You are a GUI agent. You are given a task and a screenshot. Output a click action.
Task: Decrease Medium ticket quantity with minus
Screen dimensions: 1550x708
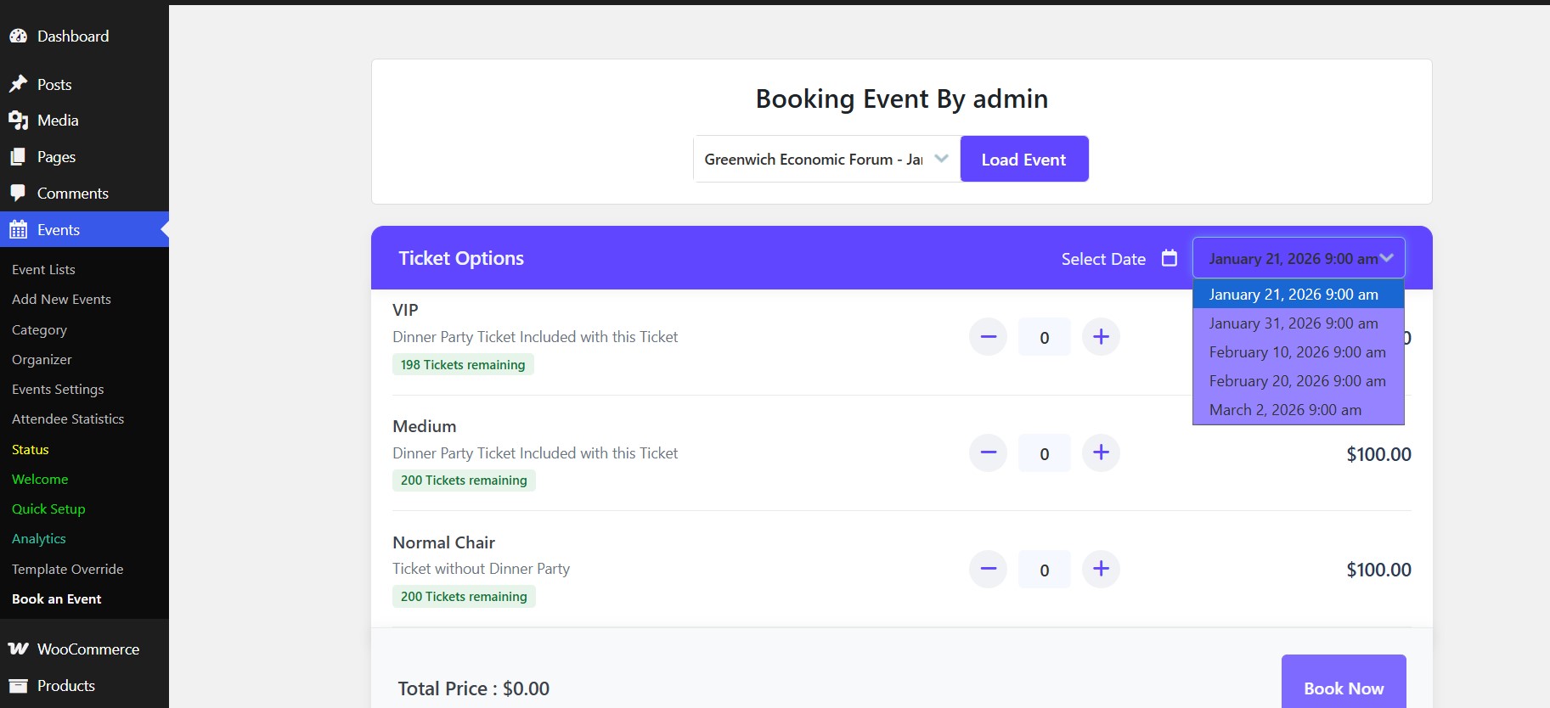coord(988,453)
